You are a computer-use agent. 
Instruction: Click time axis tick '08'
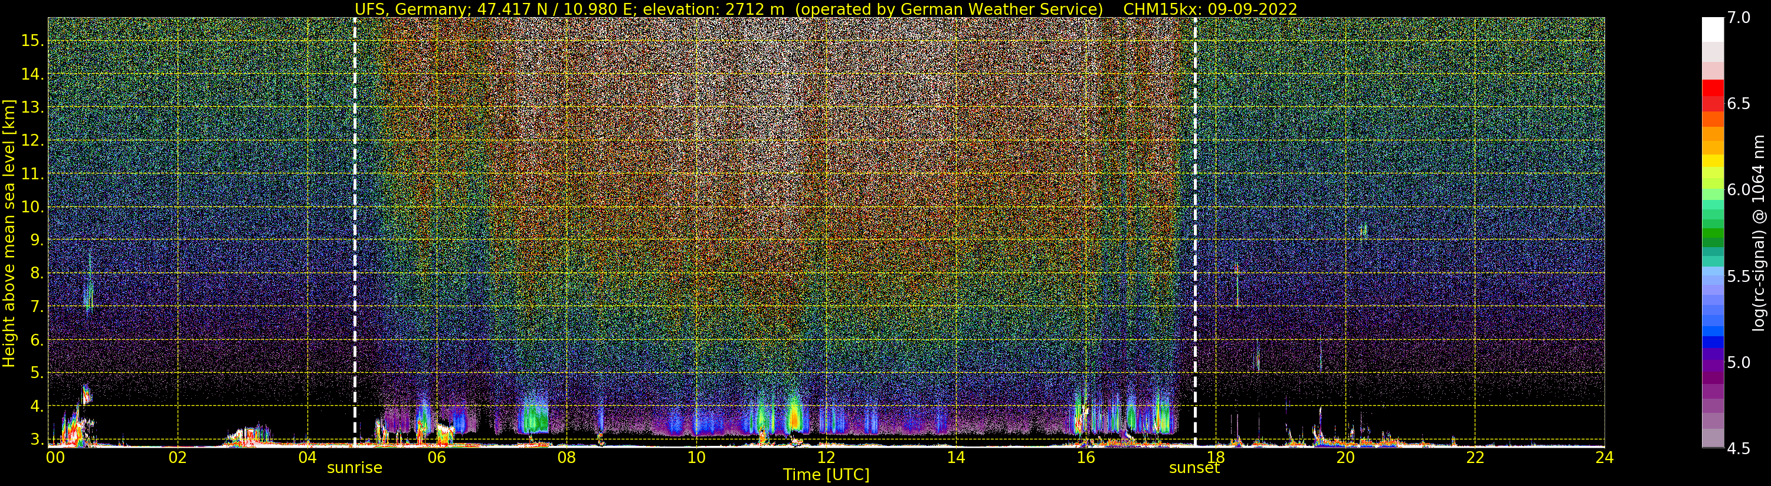567,457
